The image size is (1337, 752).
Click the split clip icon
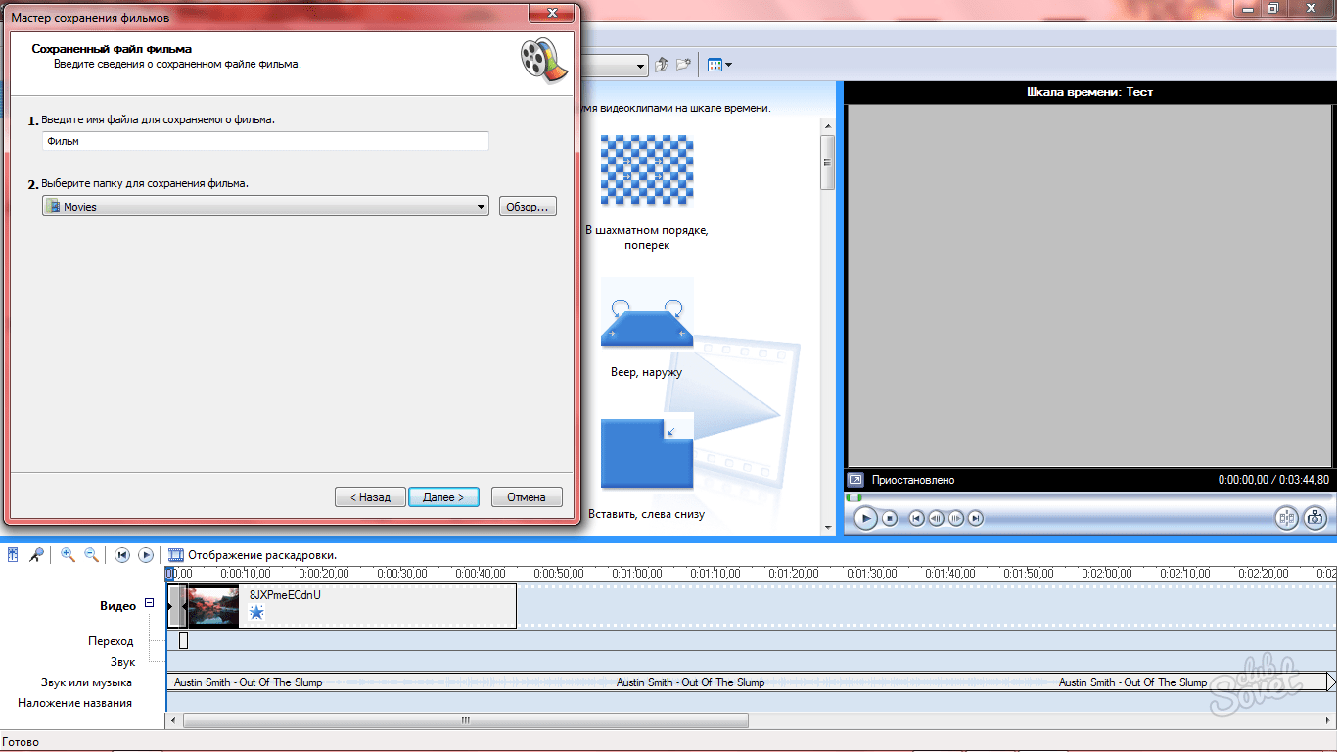(1286, 518)
